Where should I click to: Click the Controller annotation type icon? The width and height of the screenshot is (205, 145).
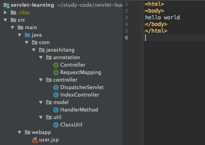56,65
